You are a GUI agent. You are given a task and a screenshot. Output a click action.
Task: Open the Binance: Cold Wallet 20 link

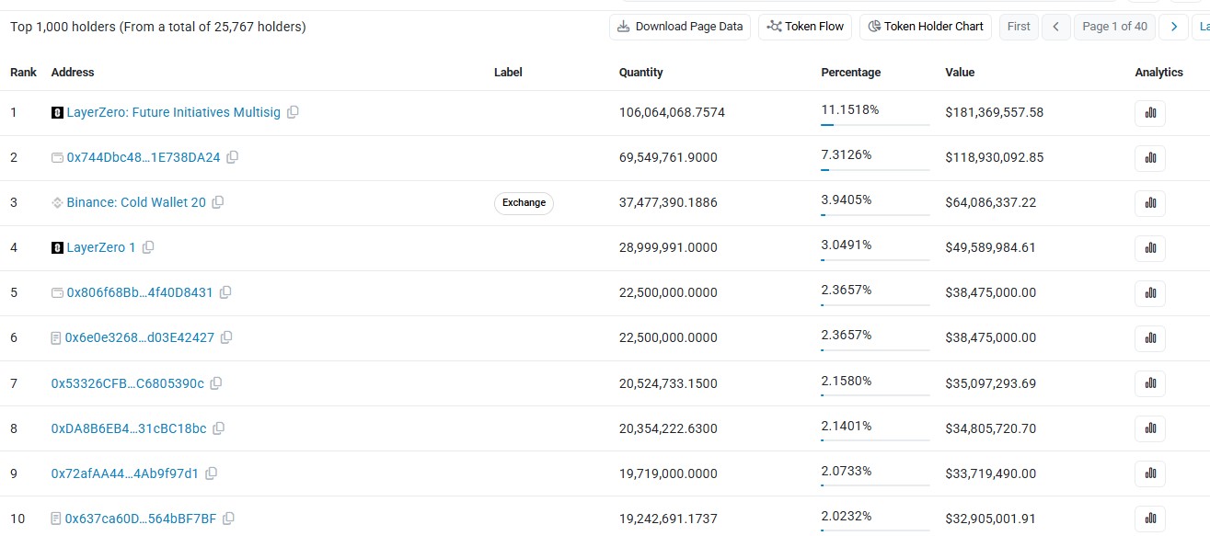pos(136,202)
